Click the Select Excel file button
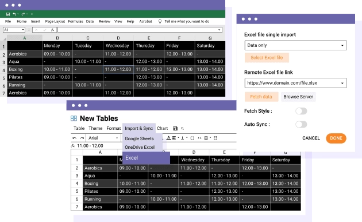 [267, 58]
